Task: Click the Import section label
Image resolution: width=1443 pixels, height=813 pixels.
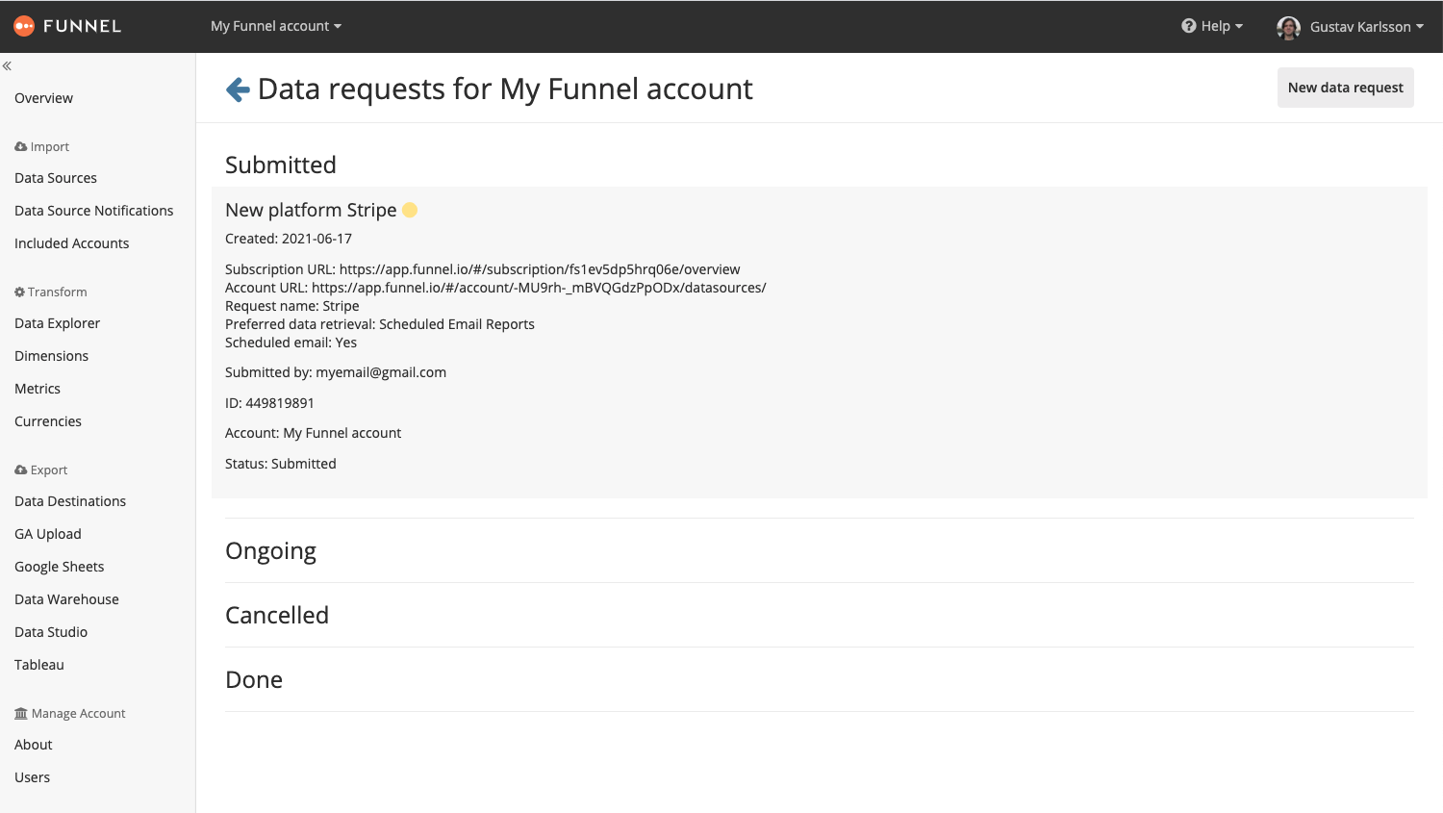Action: pyautogui.click(x=50, y=147)
